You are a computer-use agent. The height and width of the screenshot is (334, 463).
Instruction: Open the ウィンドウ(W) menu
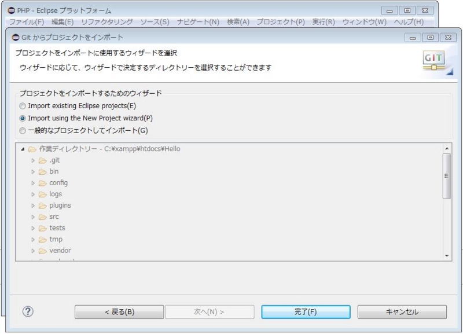click(365, 22)
